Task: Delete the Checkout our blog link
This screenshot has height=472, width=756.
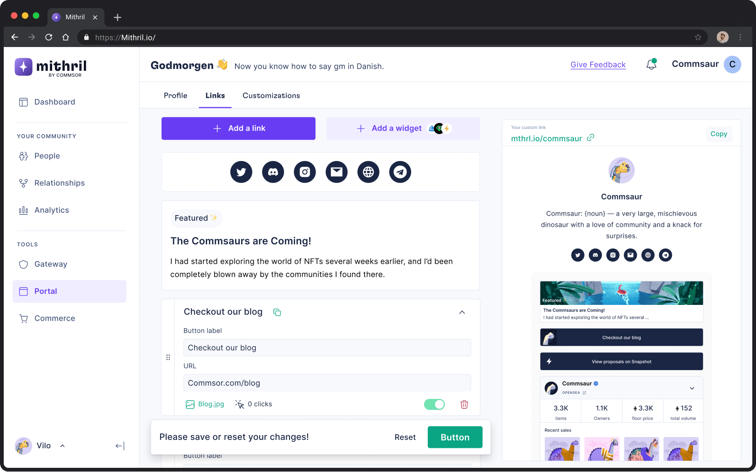Action: tap(464, 405)
